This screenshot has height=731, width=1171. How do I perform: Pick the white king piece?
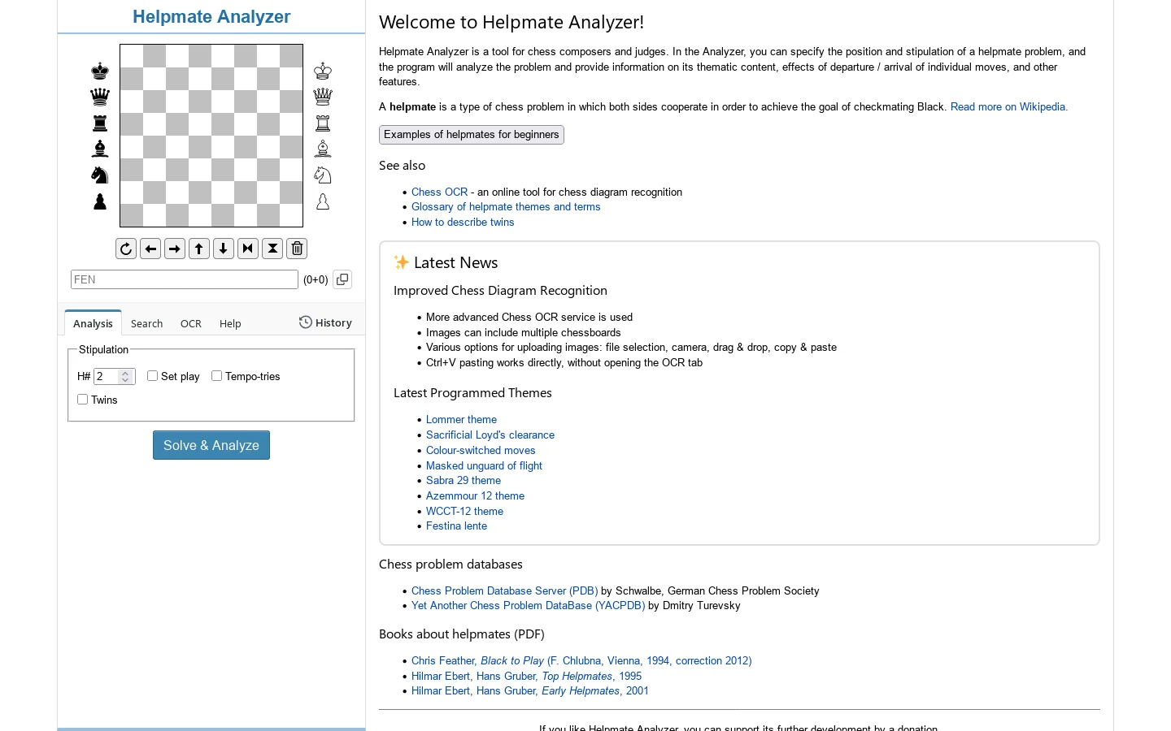[323, 71]
